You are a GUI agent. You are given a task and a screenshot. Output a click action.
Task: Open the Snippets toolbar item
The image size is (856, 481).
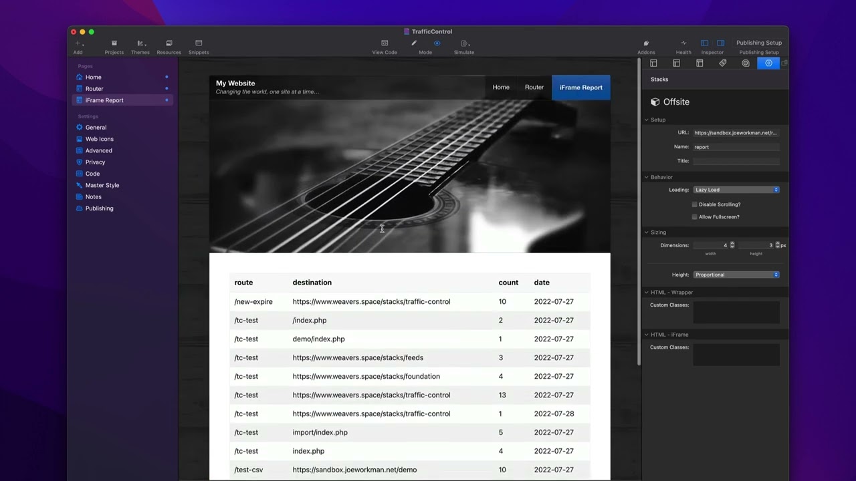pos(199,47)
